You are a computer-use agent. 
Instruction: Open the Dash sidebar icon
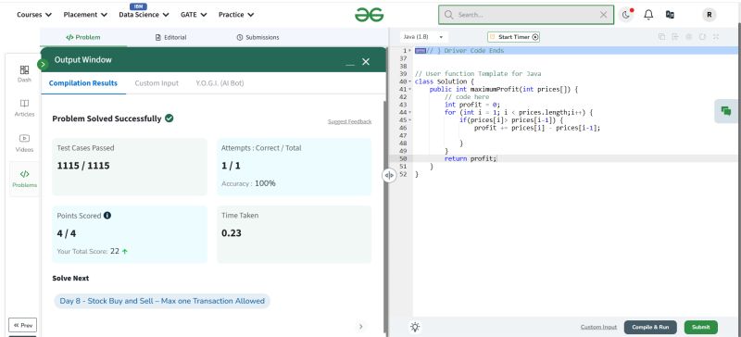(25, 74)
